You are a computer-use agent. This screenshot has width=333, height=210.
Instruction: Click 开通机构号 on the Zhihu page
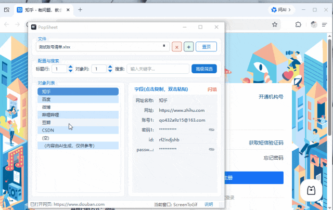pyautogui.click(x=271, y=97)
